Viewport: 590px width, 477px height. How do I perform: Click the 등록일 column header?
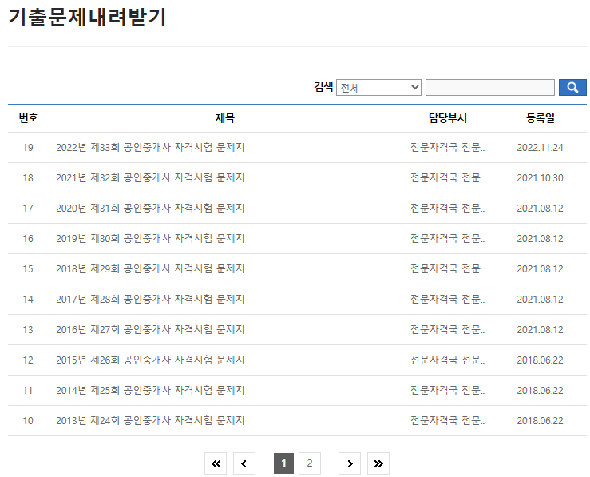[x=541, y=118]
